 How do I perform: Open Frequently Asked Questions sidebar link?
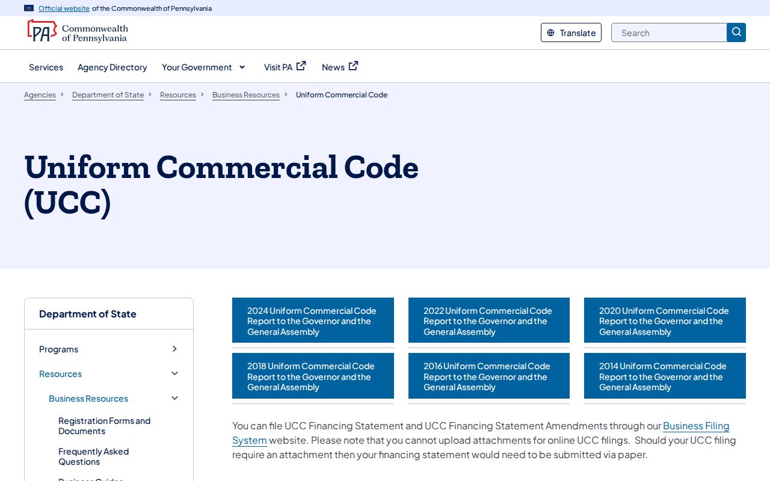(x=94, y=456)
